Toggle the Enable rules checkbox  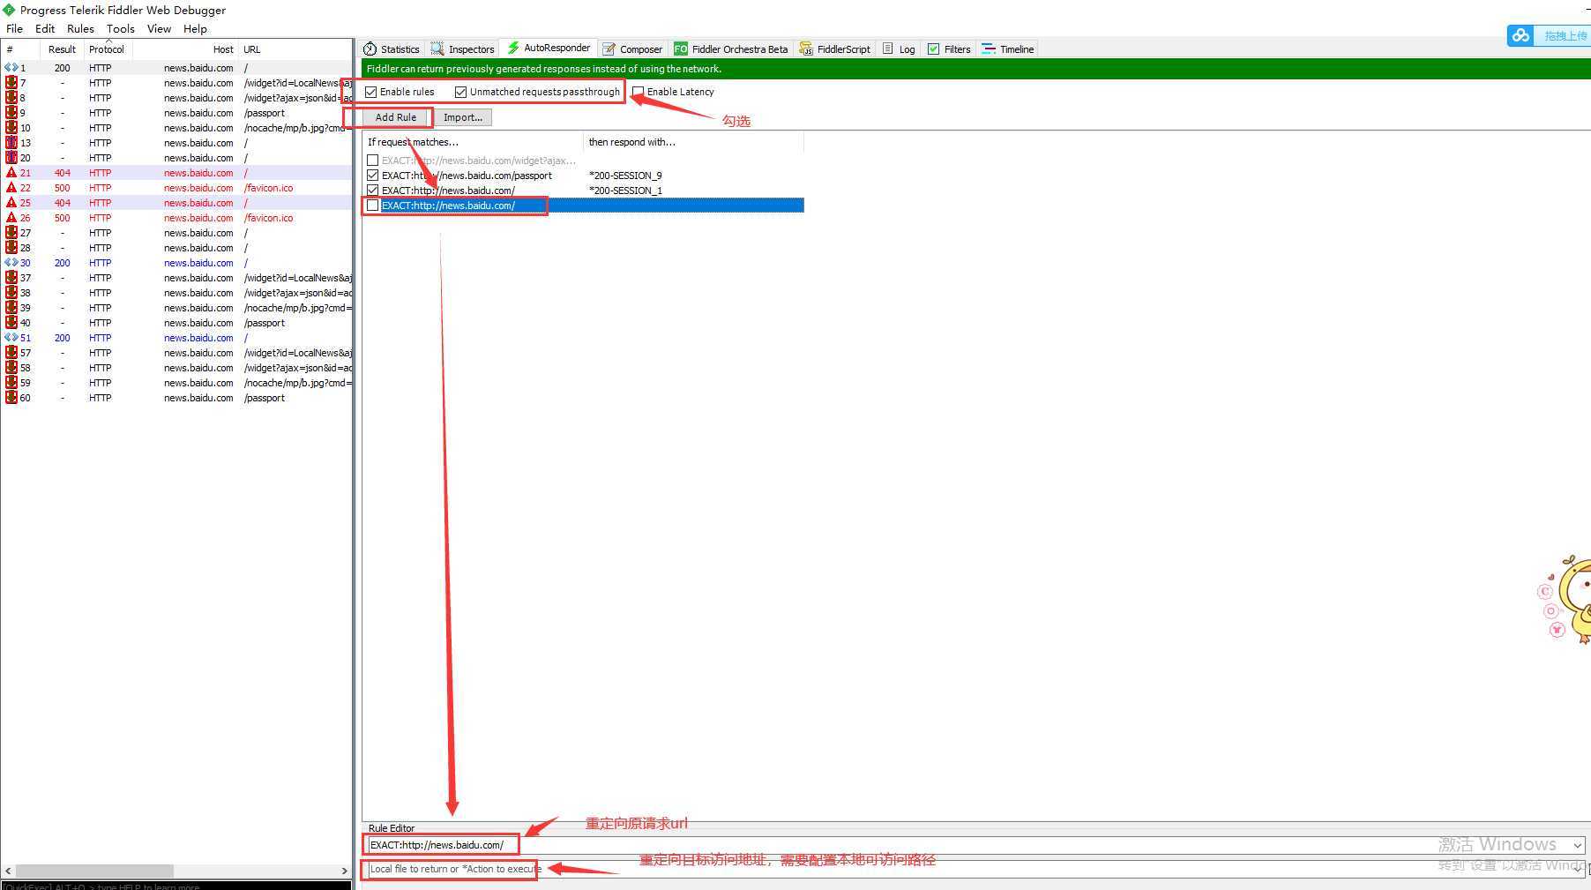tap(371, 92)
